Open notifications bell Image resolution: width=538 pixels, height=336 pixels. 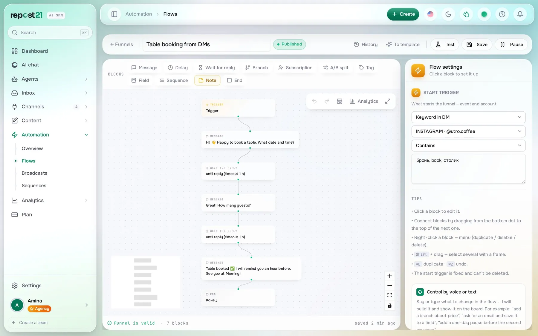pos(520,14)
